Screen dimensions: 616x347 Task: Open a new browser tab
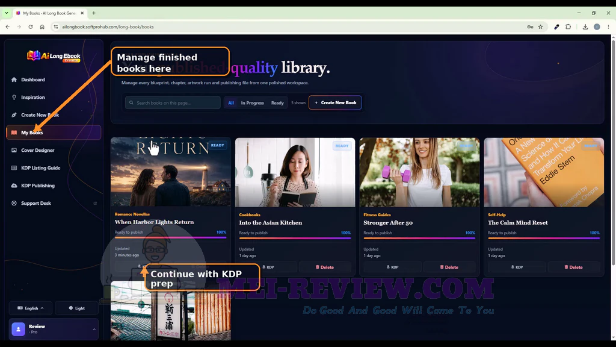pyautogui.click(x=93, y=13)
